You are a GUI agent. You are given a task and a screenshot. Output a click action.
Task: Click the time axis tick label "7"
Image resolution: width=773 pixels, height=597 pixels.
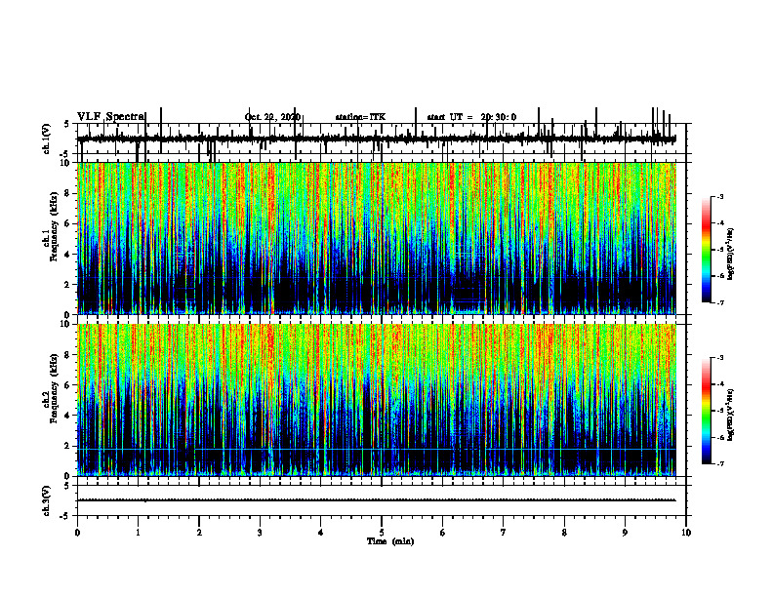pyautogui.click(x=504, y=533)
